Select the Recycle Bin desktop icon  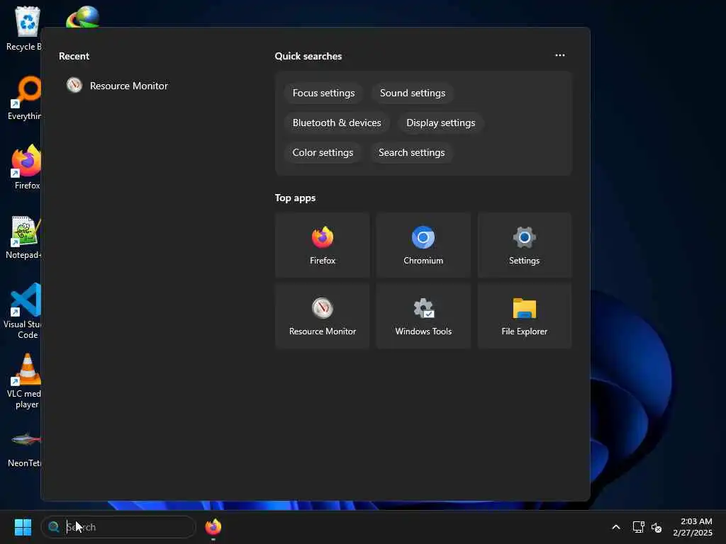point(24,28)
